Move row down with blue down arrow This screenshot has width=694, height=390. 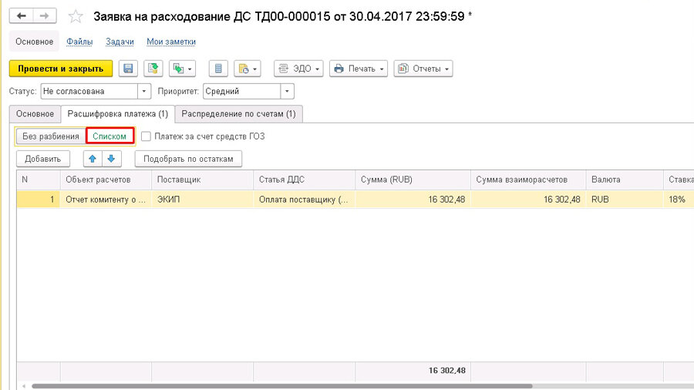point(112,159)
